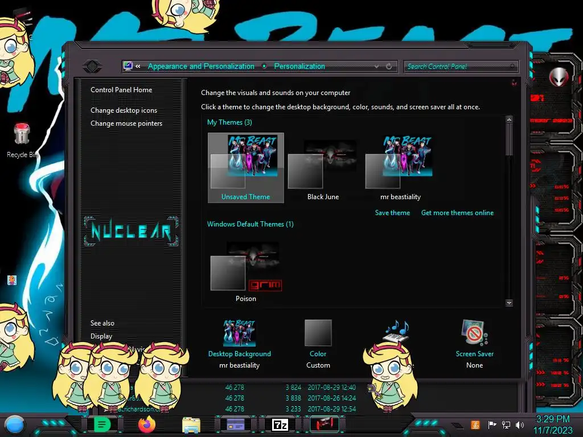The height and width of the screenshot is (437, 583).
Task: Click active Personalization taskbar button
Action: click(325, 424)
